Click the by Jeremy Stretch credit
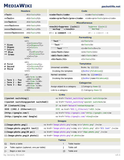Viewport: 124px width, 160px height. coord(14,155)
